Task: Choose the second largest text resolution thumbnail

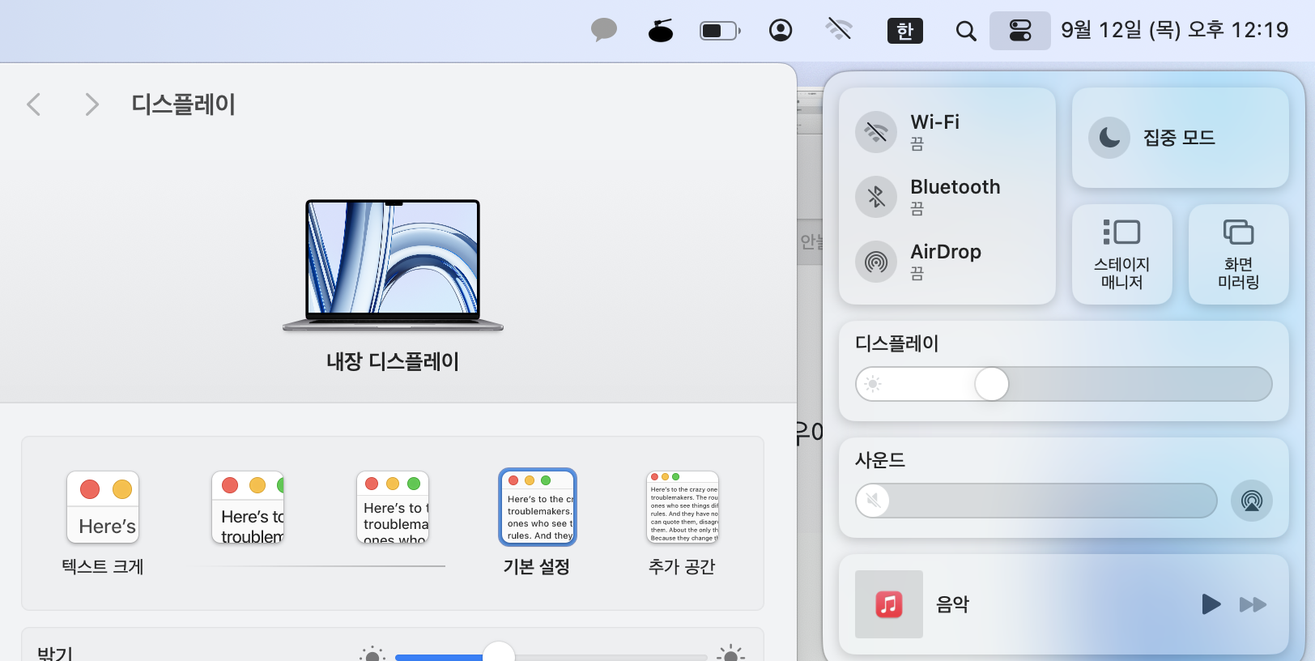Action: point(248,508)
